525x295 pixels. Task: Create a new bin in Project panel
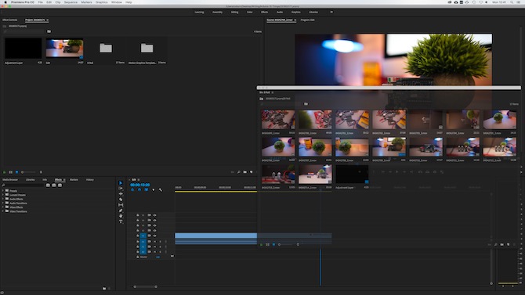pyautogui.click(x=244, y=172)
